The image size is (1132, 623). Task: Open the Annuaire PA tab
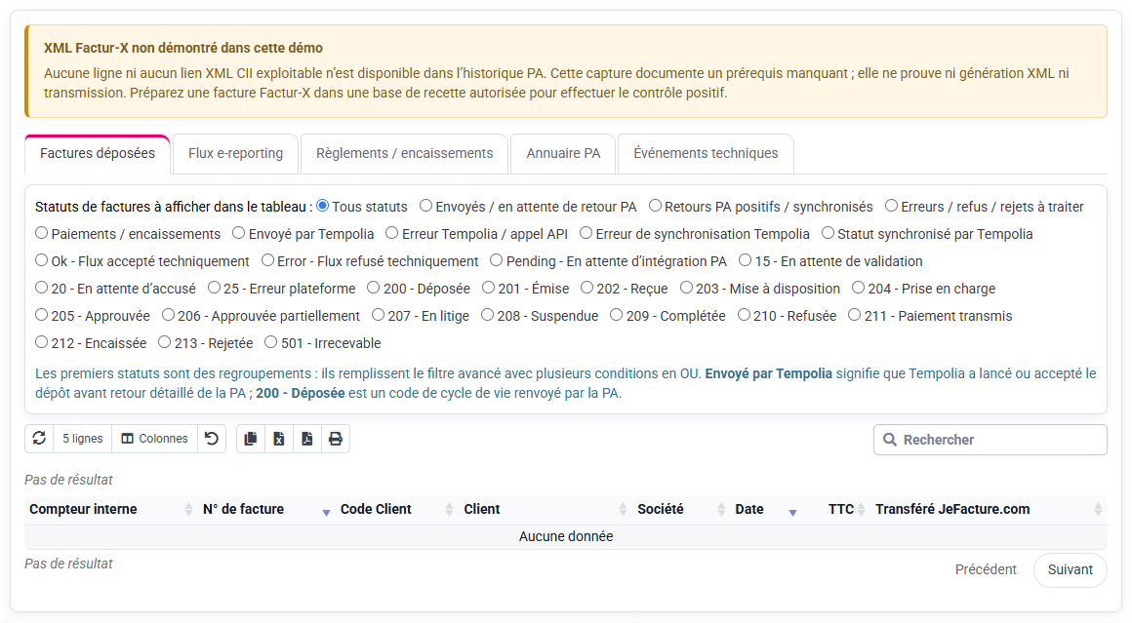[x=563, y=154]
